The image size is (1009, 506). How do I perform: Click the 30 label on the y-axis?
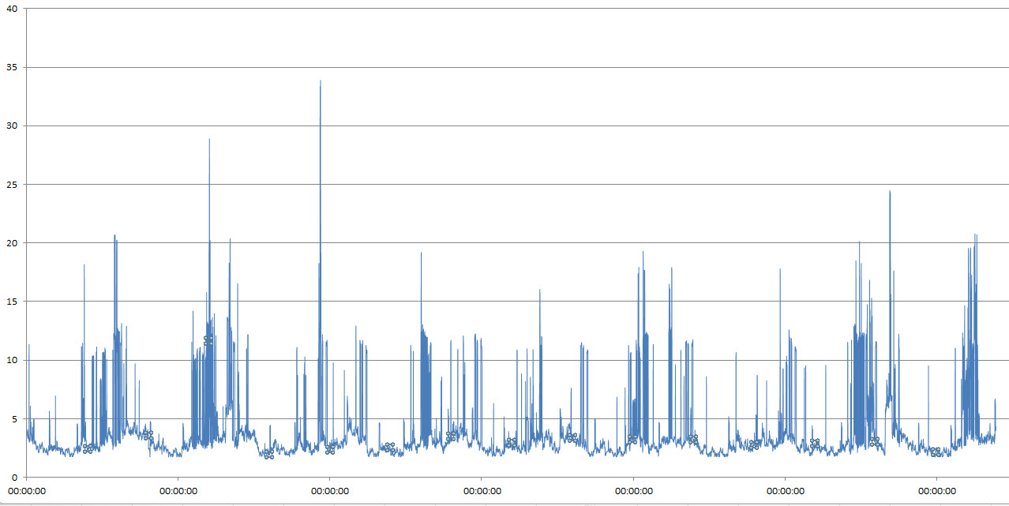(12, 126)
